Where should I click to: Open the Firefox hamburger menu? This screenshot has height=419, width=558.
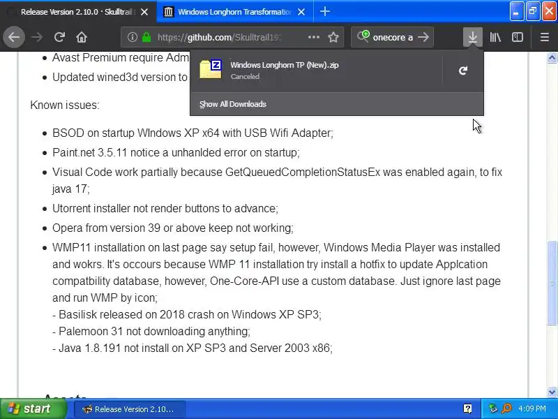pos(545,37)
